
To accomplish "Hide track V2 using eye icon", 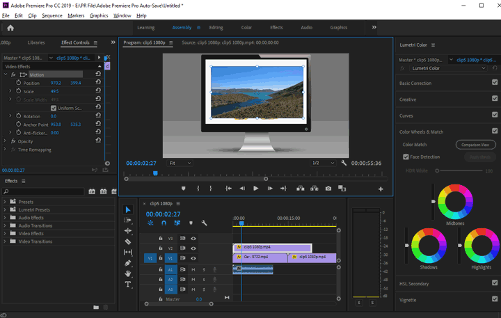I will (x=193, y=248).
